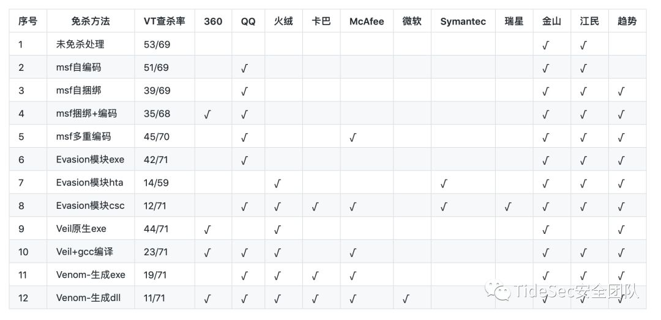Select the 14/59 detection rate cell
The width and height of the screenshot is (661, 320).
157,183
